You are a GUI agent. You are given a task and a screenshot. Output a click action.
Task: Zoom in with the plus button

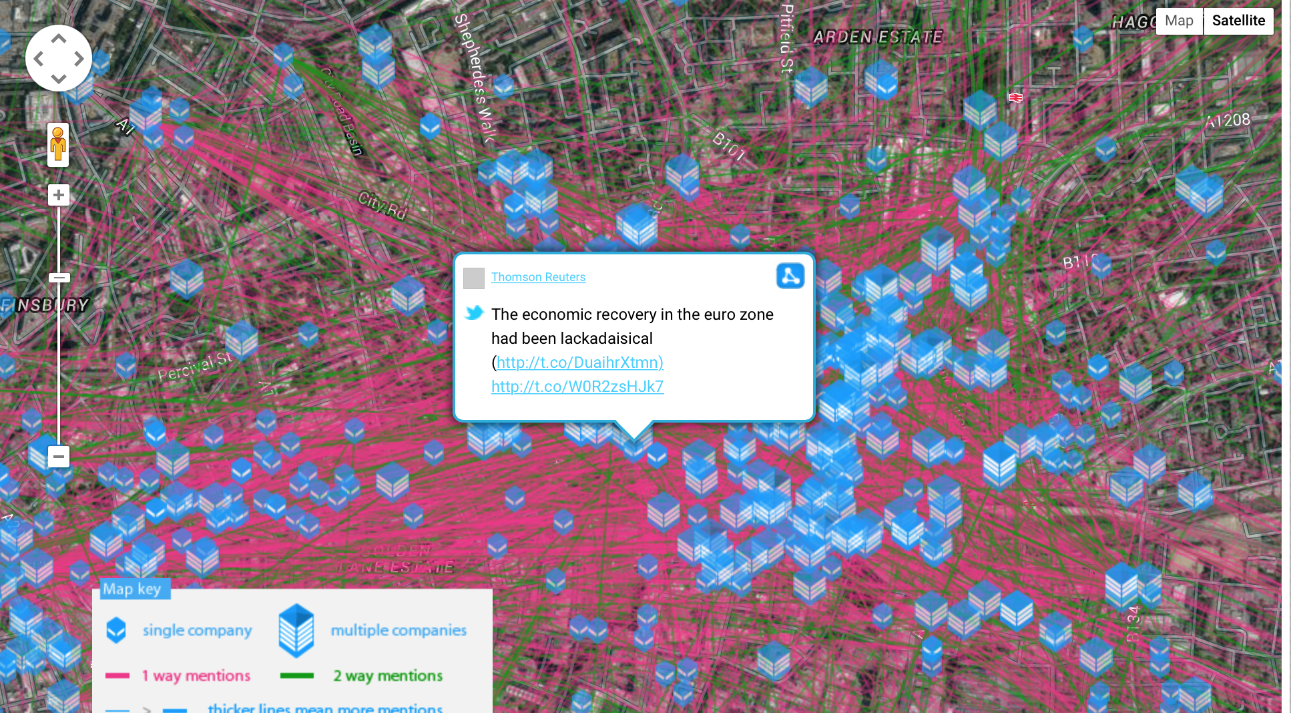click(x=59, y=195)
